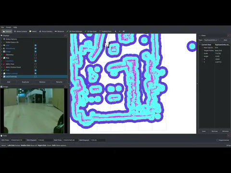
Task: Click the Remove display button
Action: click(x=42, y=82)
